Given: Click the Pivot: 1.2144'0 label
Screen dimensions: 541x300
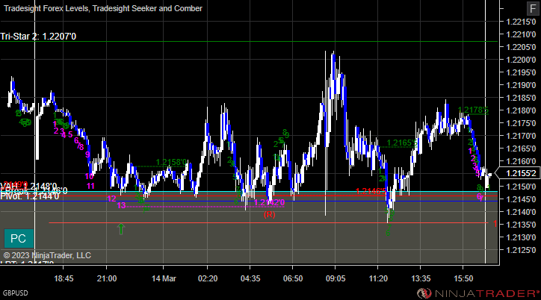Looking at the screenshot, I should click(30, 196).
